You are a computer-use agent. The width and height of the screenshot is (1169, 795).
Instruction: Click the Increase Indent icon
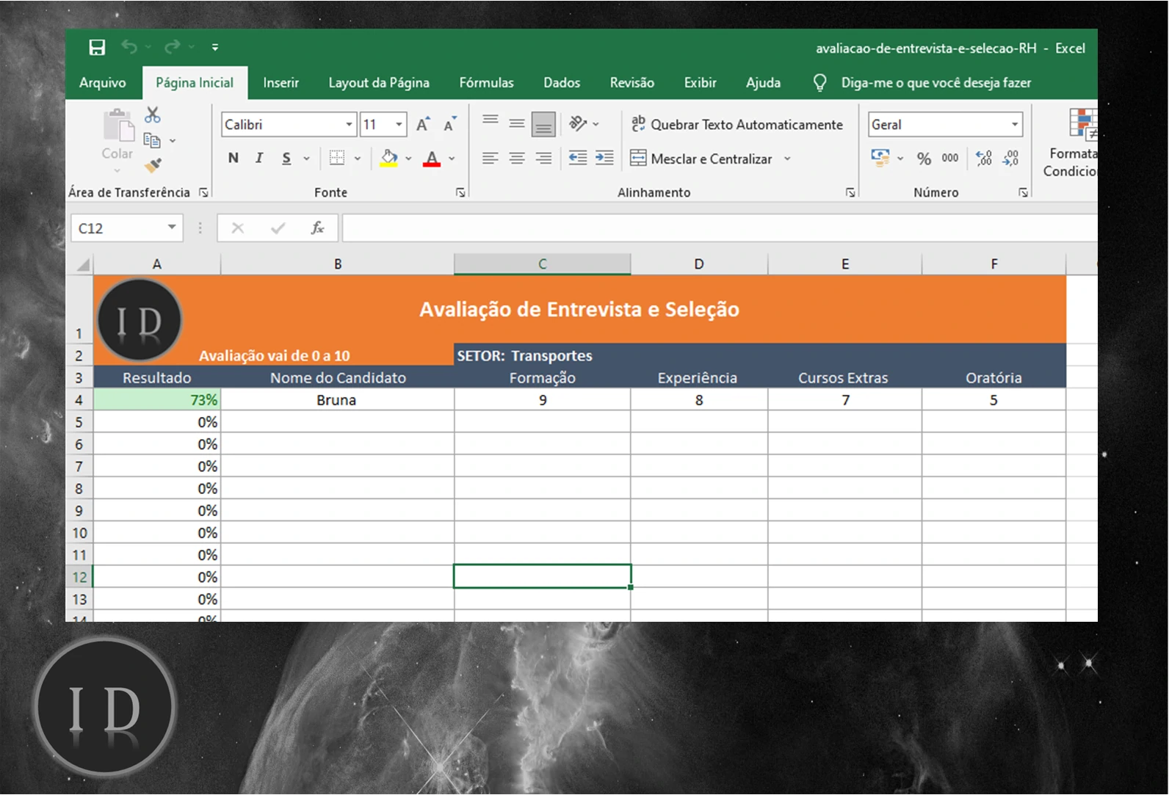[x=604, y=159]
